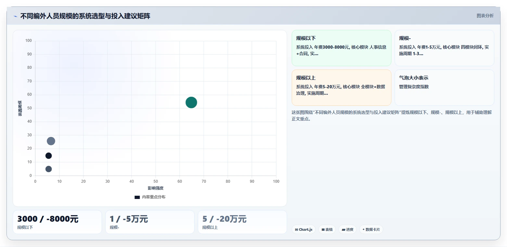This screenshot has height=247, width=507.
Task: Click the black bubble near value 15
Action: (x=48, y=155)
